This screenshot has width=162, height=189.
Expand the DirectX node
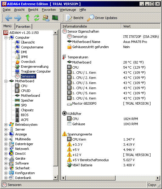tap(6, 154)
